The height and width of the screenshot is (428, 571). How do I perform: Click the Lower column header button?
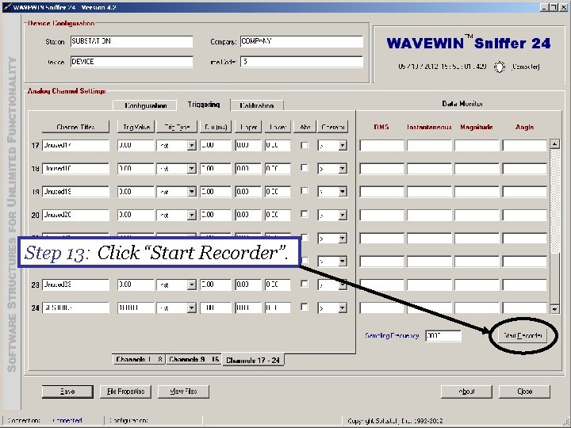tap(278, 127)
